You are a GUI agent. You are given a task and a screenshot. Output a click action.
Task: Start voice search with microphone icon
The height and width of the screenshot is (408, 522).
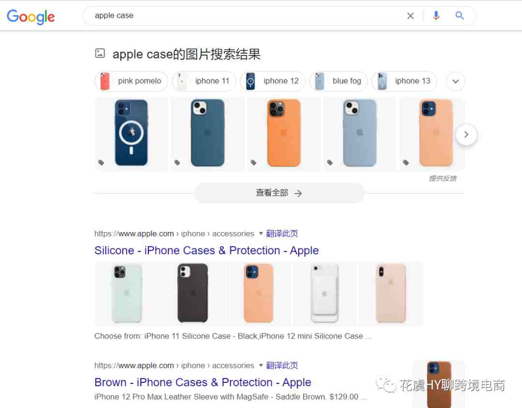(x=436, y=15)
